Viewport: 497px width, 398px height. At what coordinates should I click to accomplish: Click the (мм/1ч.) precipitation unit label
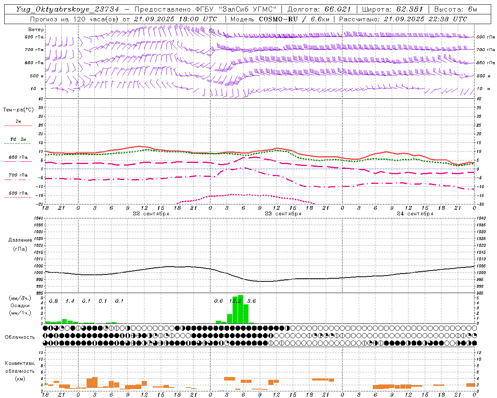point(20,313)
